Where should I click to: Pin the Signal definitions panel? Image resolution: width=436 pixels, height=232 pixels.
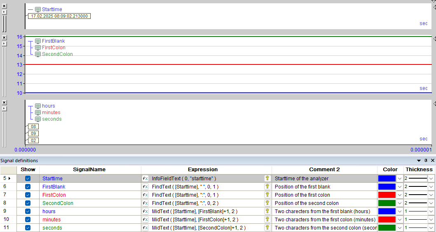pyautogui.click(x=426, y=161)
